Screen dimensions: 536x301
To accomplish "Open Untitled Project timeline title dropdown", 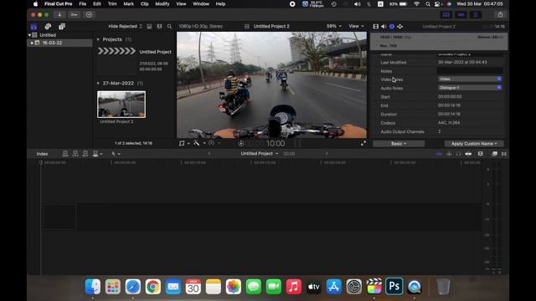I will (259, 154).
